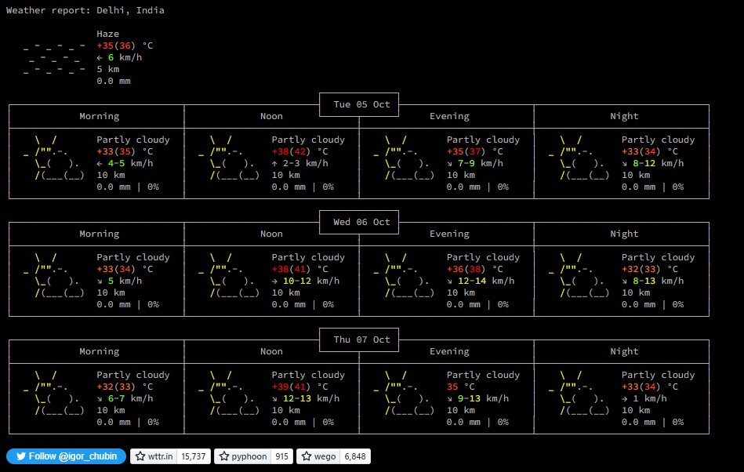This screenshot has height=472, width=744.
Task: Click Wed Evening wind '12-14 km/h'
Action: (486, 281)
